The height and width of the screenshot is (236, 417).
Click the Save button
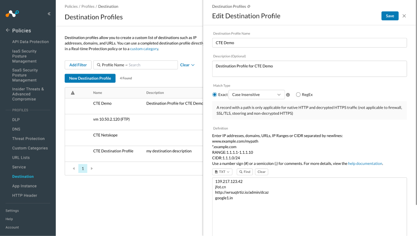(x=390, y=16)
